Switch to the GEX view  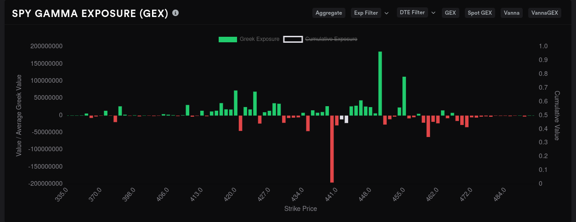coord(451,13)
